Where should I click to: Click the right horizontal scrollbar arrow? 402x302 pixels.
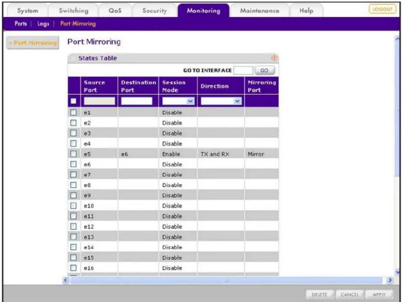(x=390, y=280)
